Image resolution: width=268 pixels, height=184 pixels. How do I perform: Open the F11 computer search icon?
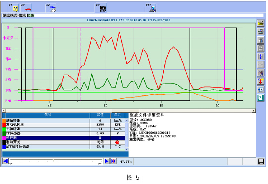click(151, 8)
